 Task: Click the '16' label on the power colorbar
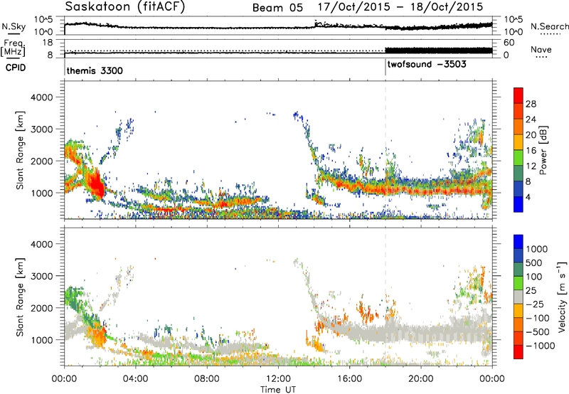[x=531, y=151]
